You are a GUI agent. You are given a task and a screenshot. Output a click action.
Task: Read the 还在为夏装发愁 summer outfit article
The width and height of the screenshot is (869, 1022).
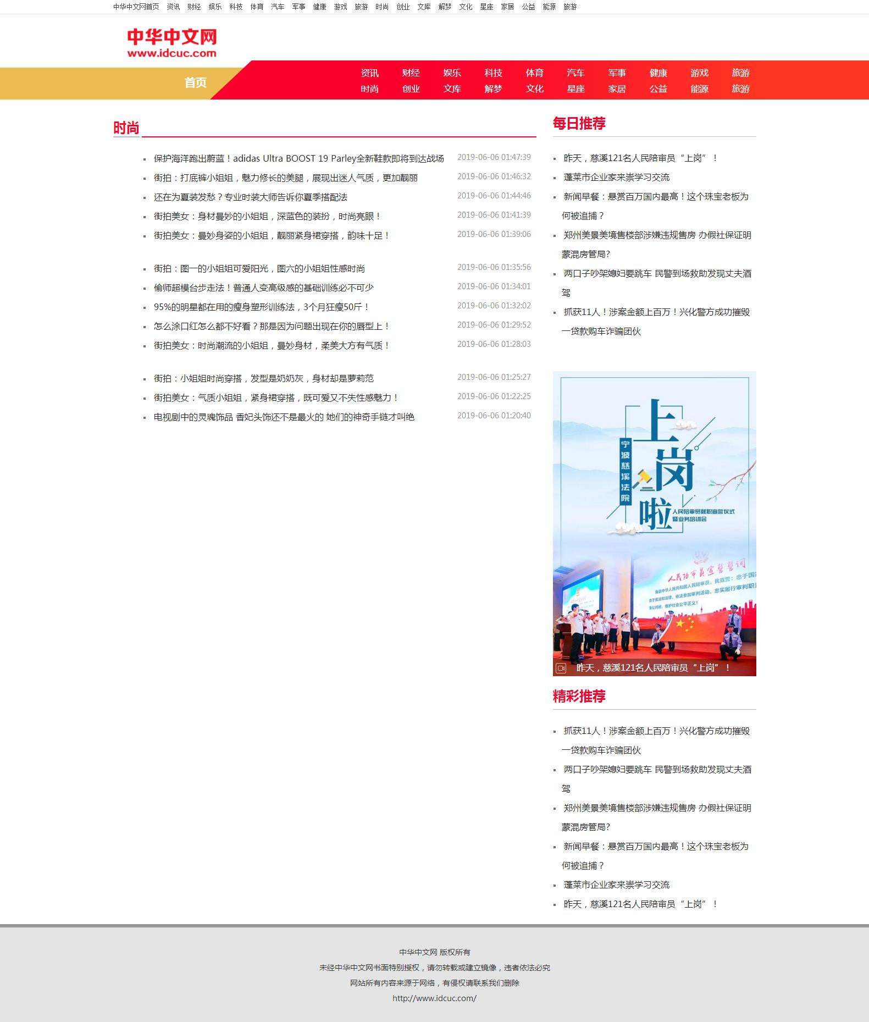(x=250, y=197)
